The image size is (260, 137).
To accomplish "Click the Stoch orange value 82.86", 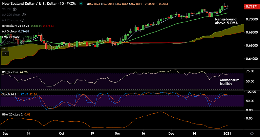I will point(33,94).
